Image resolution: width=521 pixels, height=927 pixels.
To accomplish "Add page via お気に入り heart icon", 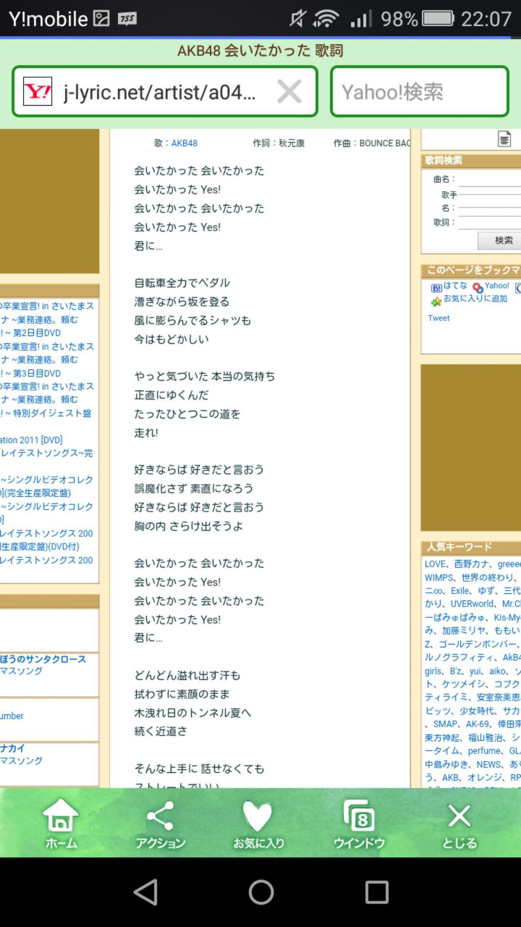I will click(259, 823).
